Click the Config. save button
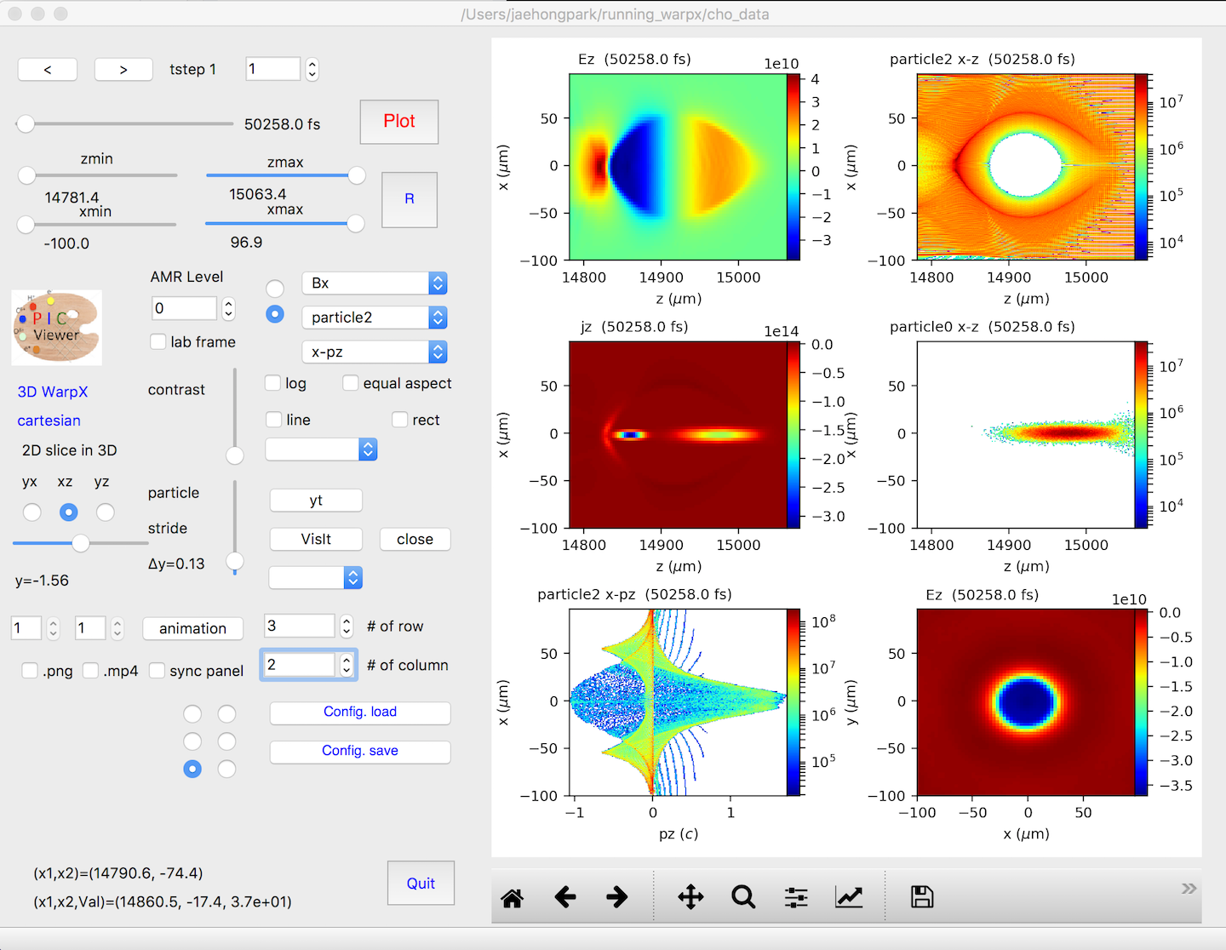Image resolution: width=1226 pixels, height=950 pixels. [360, 752]
